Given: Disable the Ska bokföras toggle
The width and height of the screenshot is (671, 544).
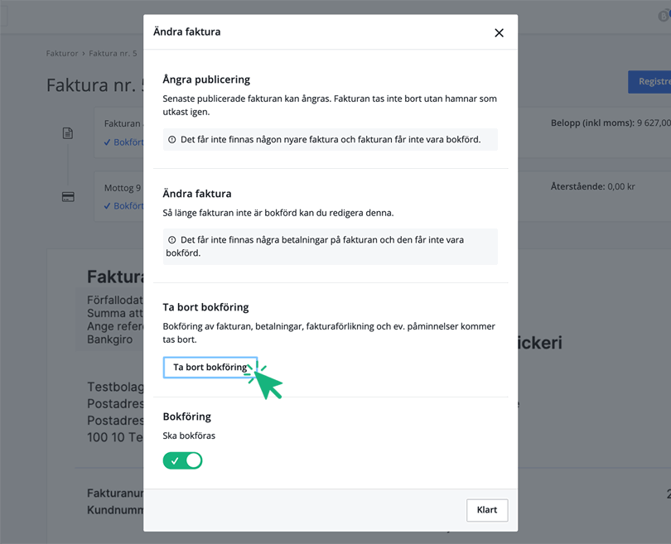Looking at the screenshot, I should pyautogui.click(x=182, y=460).
